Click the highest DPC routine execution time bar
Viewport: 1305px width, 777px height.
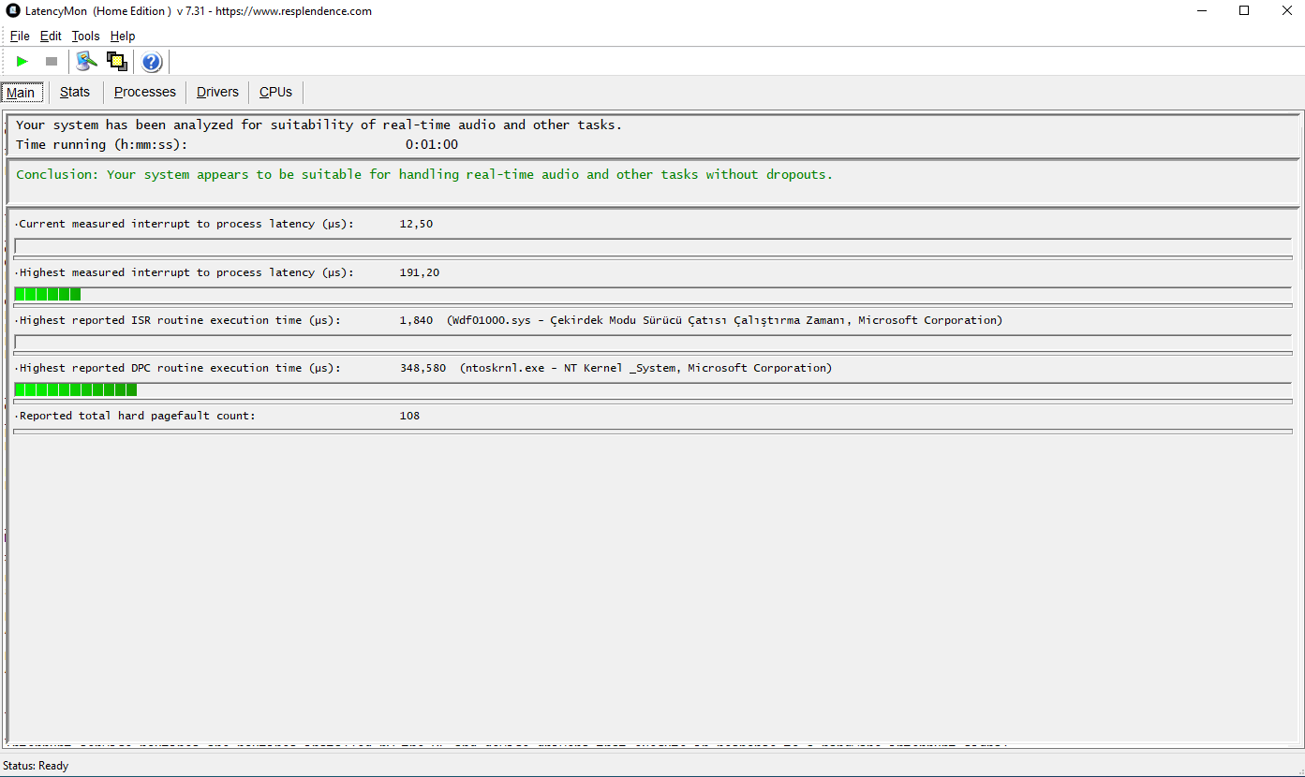(653, 389)
